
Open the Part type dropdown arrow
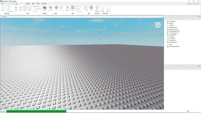tap(56, 12)
